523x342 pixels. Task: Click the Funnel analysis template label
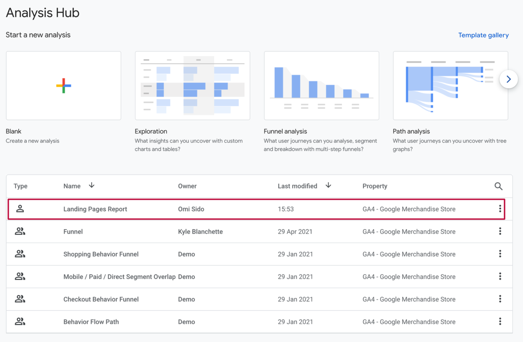click(285, 131)
